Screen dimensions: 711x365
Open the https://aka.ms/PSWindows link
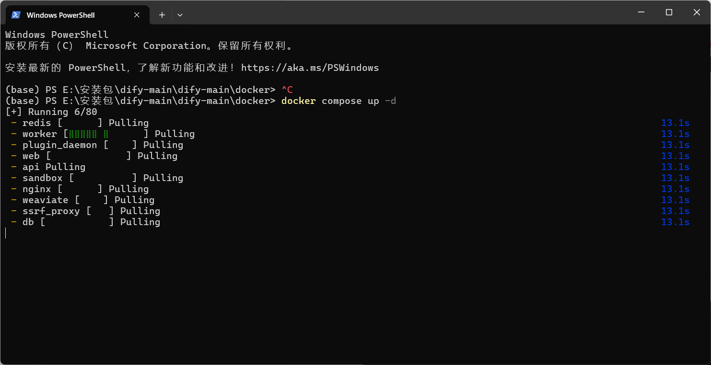click(310, 68)
